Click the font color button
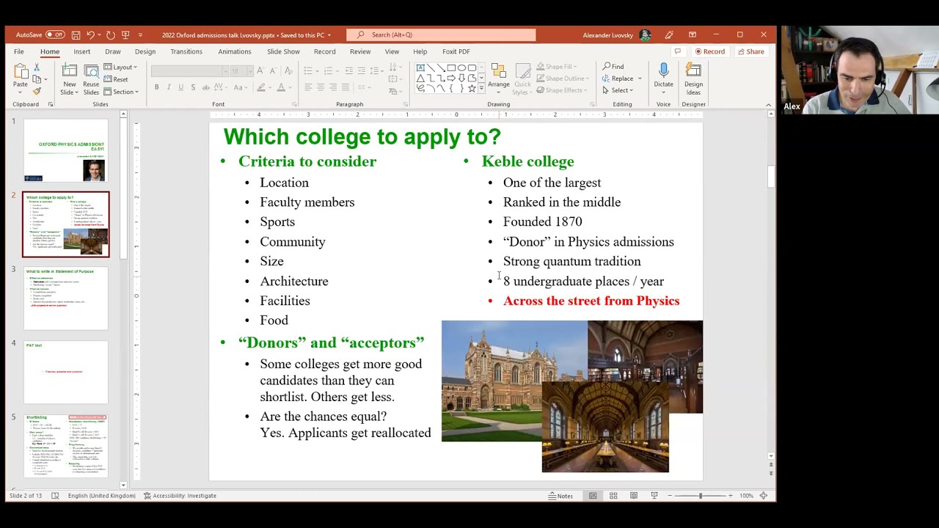 coord(280,87)
